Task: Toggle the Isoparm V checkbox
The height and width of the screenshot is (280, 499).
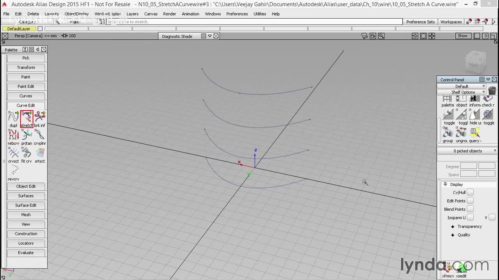Action: (492, 217)
